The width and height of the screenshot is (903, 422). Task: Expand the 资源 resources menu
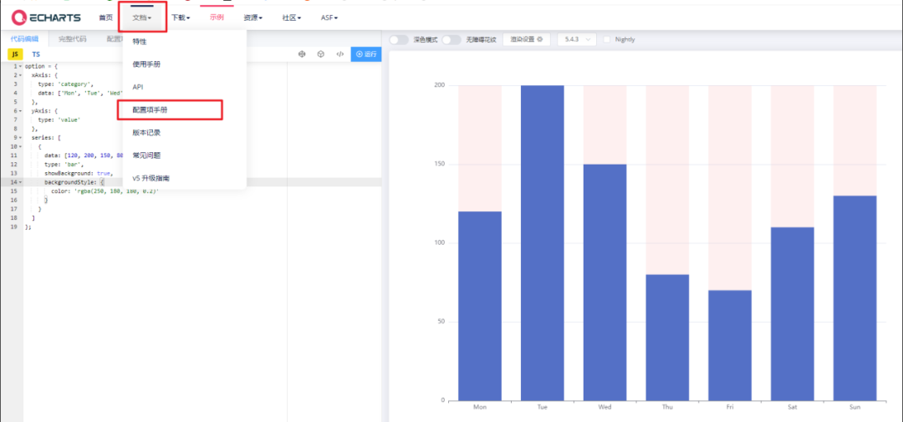tap(253, 18)
